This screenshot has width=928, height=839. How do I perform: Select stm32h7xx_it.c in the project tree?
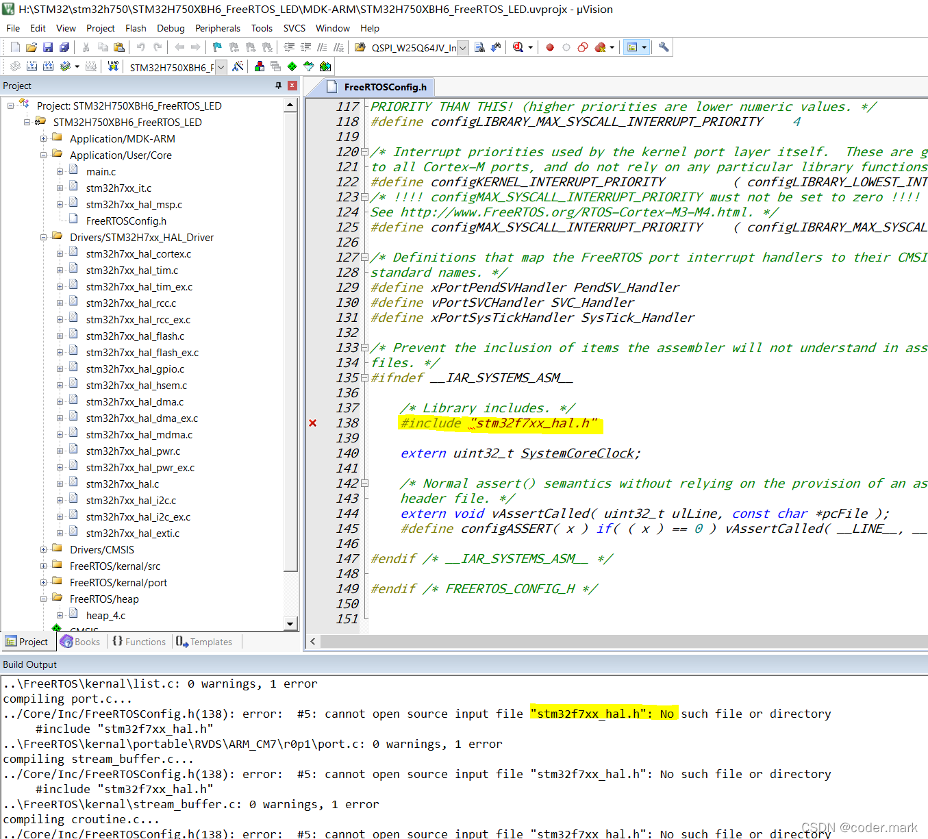[x=118, y=188]
